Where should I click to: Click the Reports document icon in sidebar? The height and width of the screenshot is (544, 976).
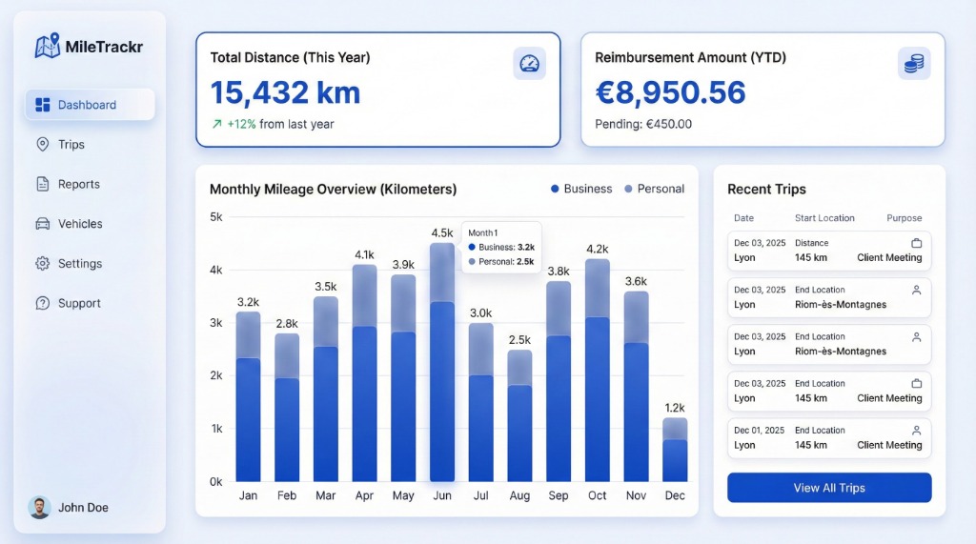42,184
